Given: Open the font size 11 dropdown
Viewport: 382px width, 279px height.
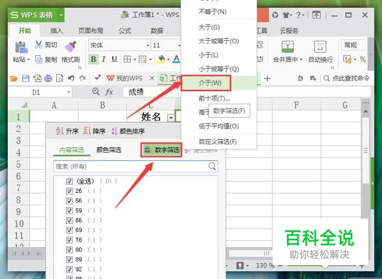Looking at the screenshot, I should click(179, 45).
